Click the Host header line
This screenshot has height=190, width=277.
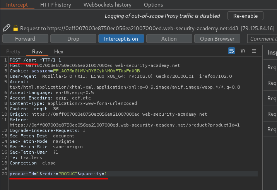coord(95,65)
